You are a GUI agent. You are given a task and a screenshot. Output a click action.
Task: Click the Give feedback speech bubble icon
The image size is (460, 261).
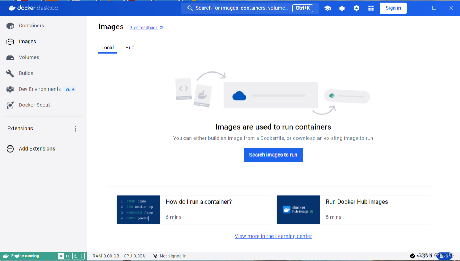161,28
